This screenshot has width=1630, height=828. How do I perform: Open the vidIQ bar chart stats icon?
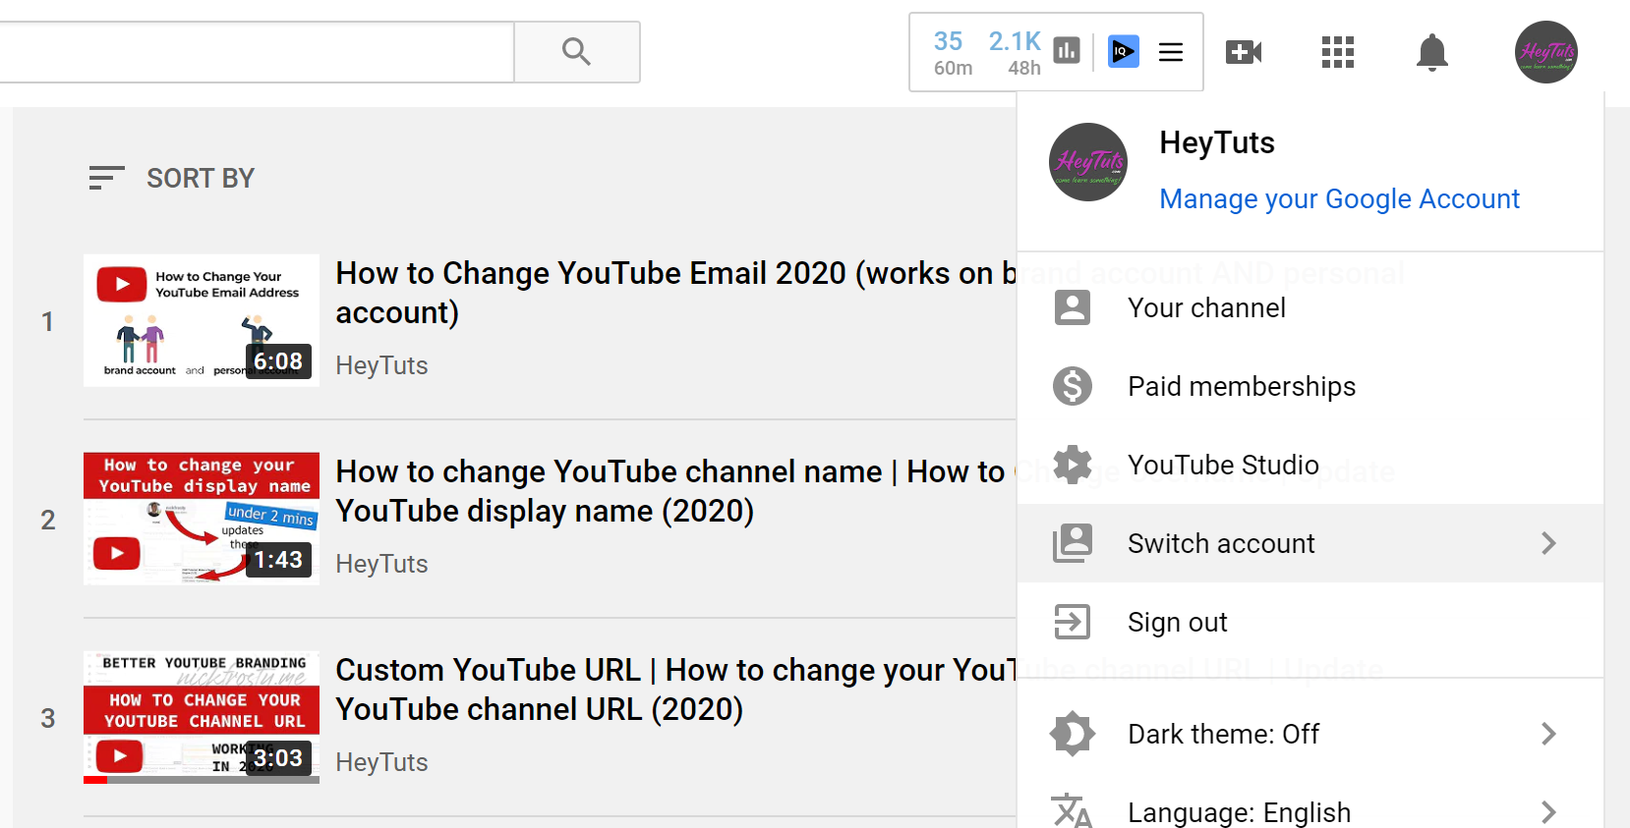pos(1067,50)
